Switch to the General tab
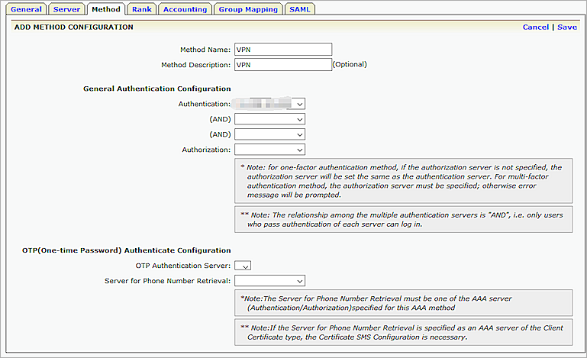The height and width of the screenshot is (358, 587). [26, 9]
